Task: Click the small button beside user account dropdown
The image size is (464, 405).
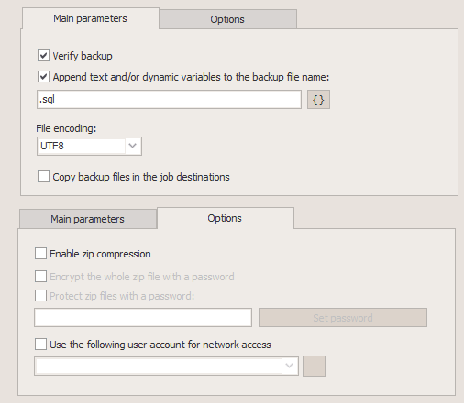Action: (314, 366)
